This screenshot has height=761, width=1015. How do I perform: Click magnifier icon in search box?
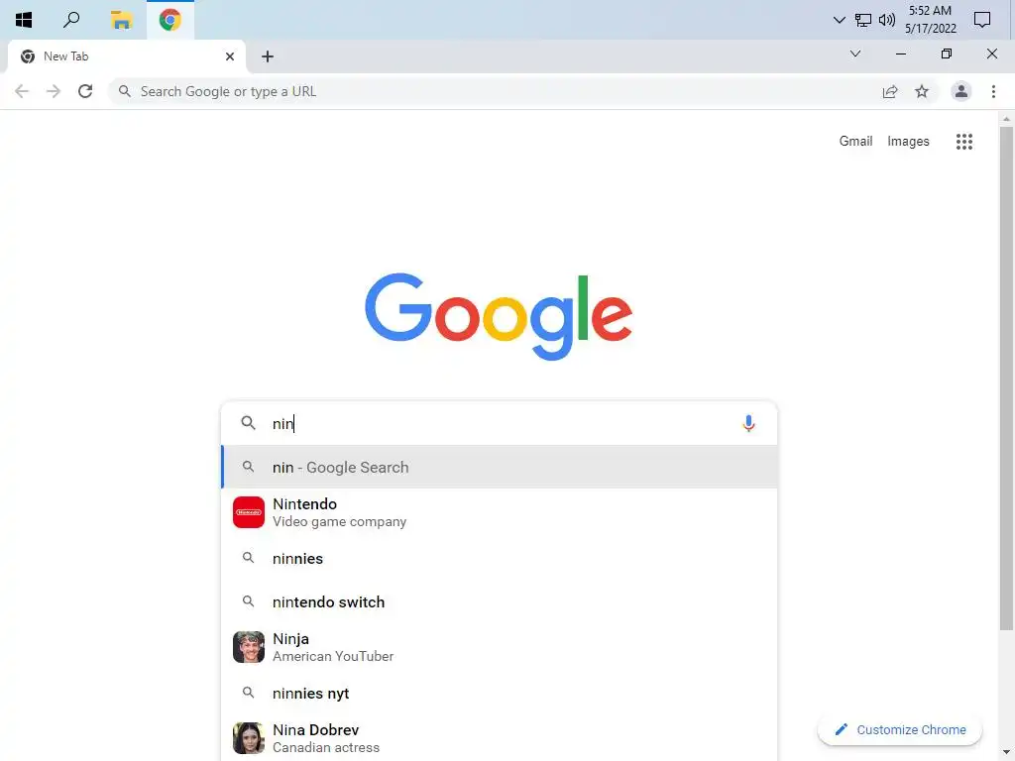[x=249, y=423]
